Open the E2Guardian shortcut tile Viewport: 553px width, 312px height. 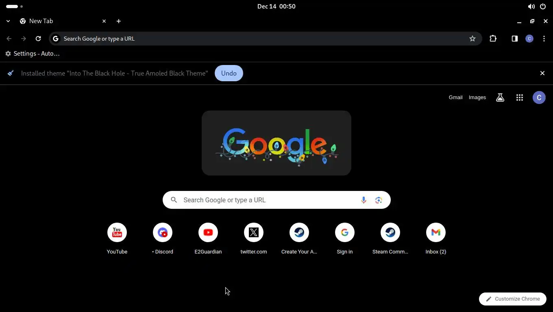click(208, 239)
